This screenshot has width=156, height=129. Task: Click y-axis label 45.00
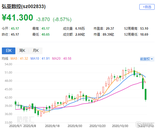[x=8, y=89]
